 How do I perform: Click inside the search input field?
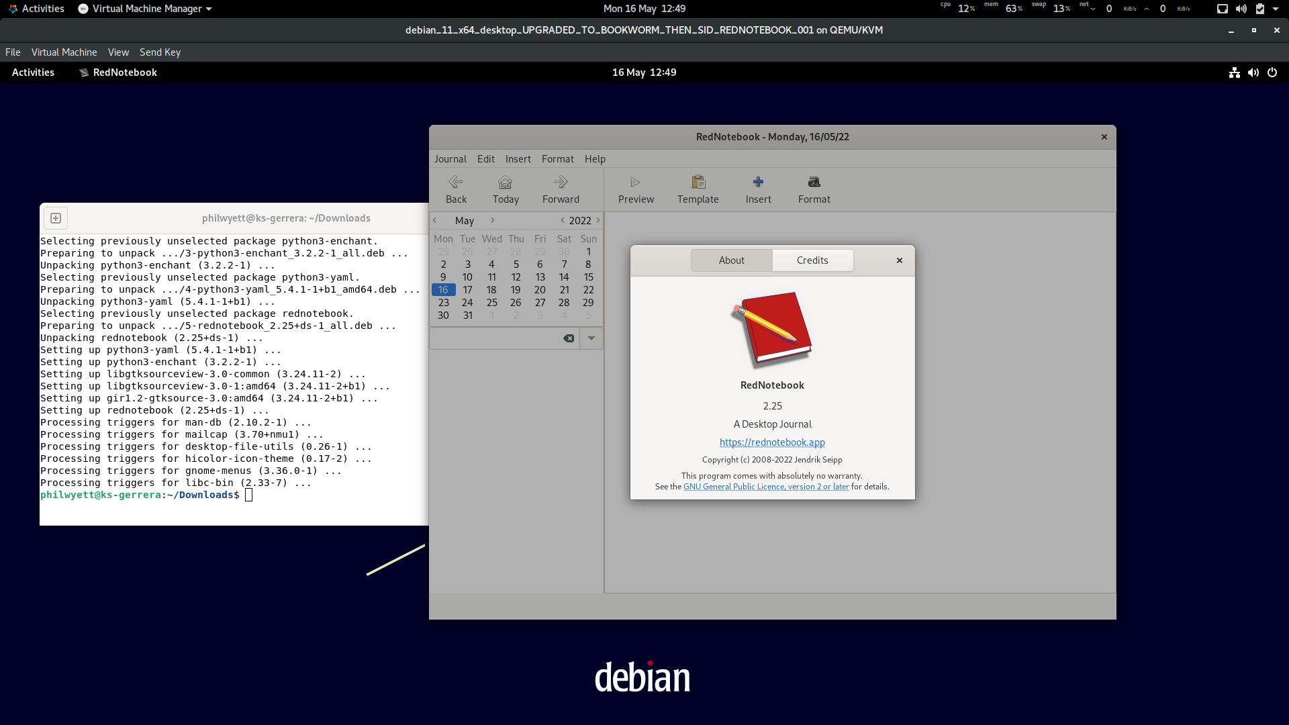[497, 338]
